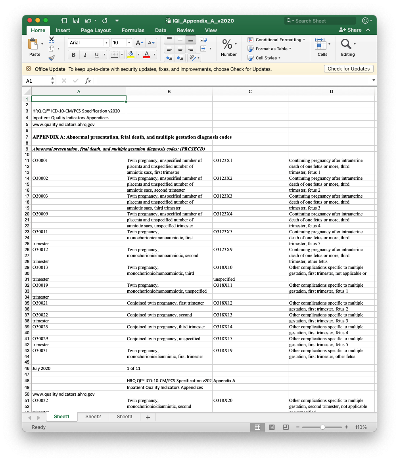Click the Share button
Viewport: 399px width, 461px height.
click(350, 30)
